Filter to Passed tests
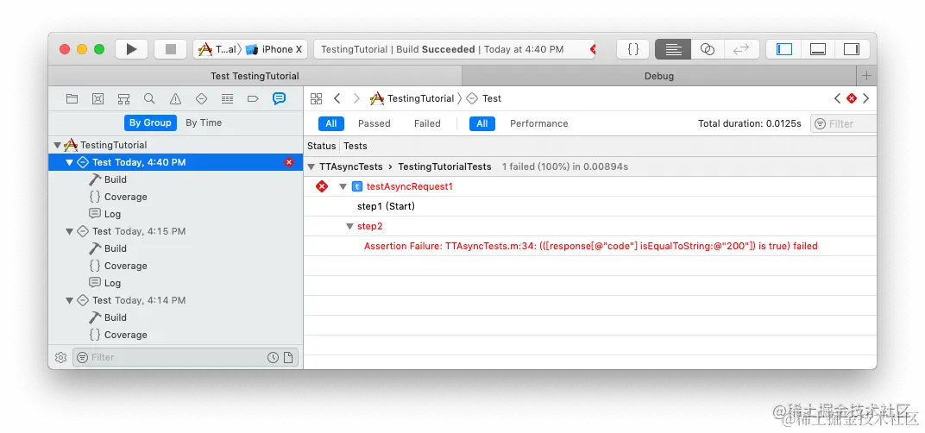The width and height of the screenshot is (925, 433). pyautogui.click(x=374, y=123)
